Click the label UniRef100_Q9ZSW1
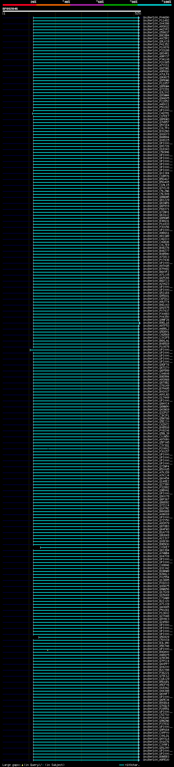Viewport: 174px width, 767px height. [x=156, y=69]
